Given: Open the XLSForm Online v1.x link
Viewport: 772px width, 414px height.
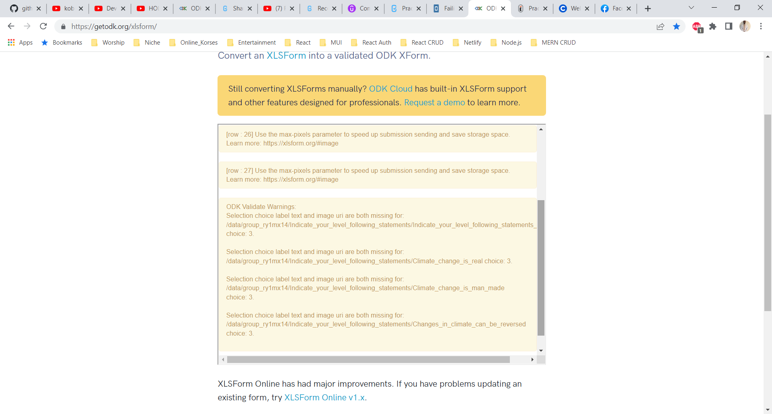Looking at the screenshot, I should 324,398.
